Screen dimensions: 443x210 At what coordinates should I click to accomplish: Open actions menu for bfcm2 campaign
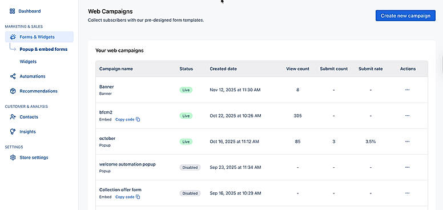point(408,116)
